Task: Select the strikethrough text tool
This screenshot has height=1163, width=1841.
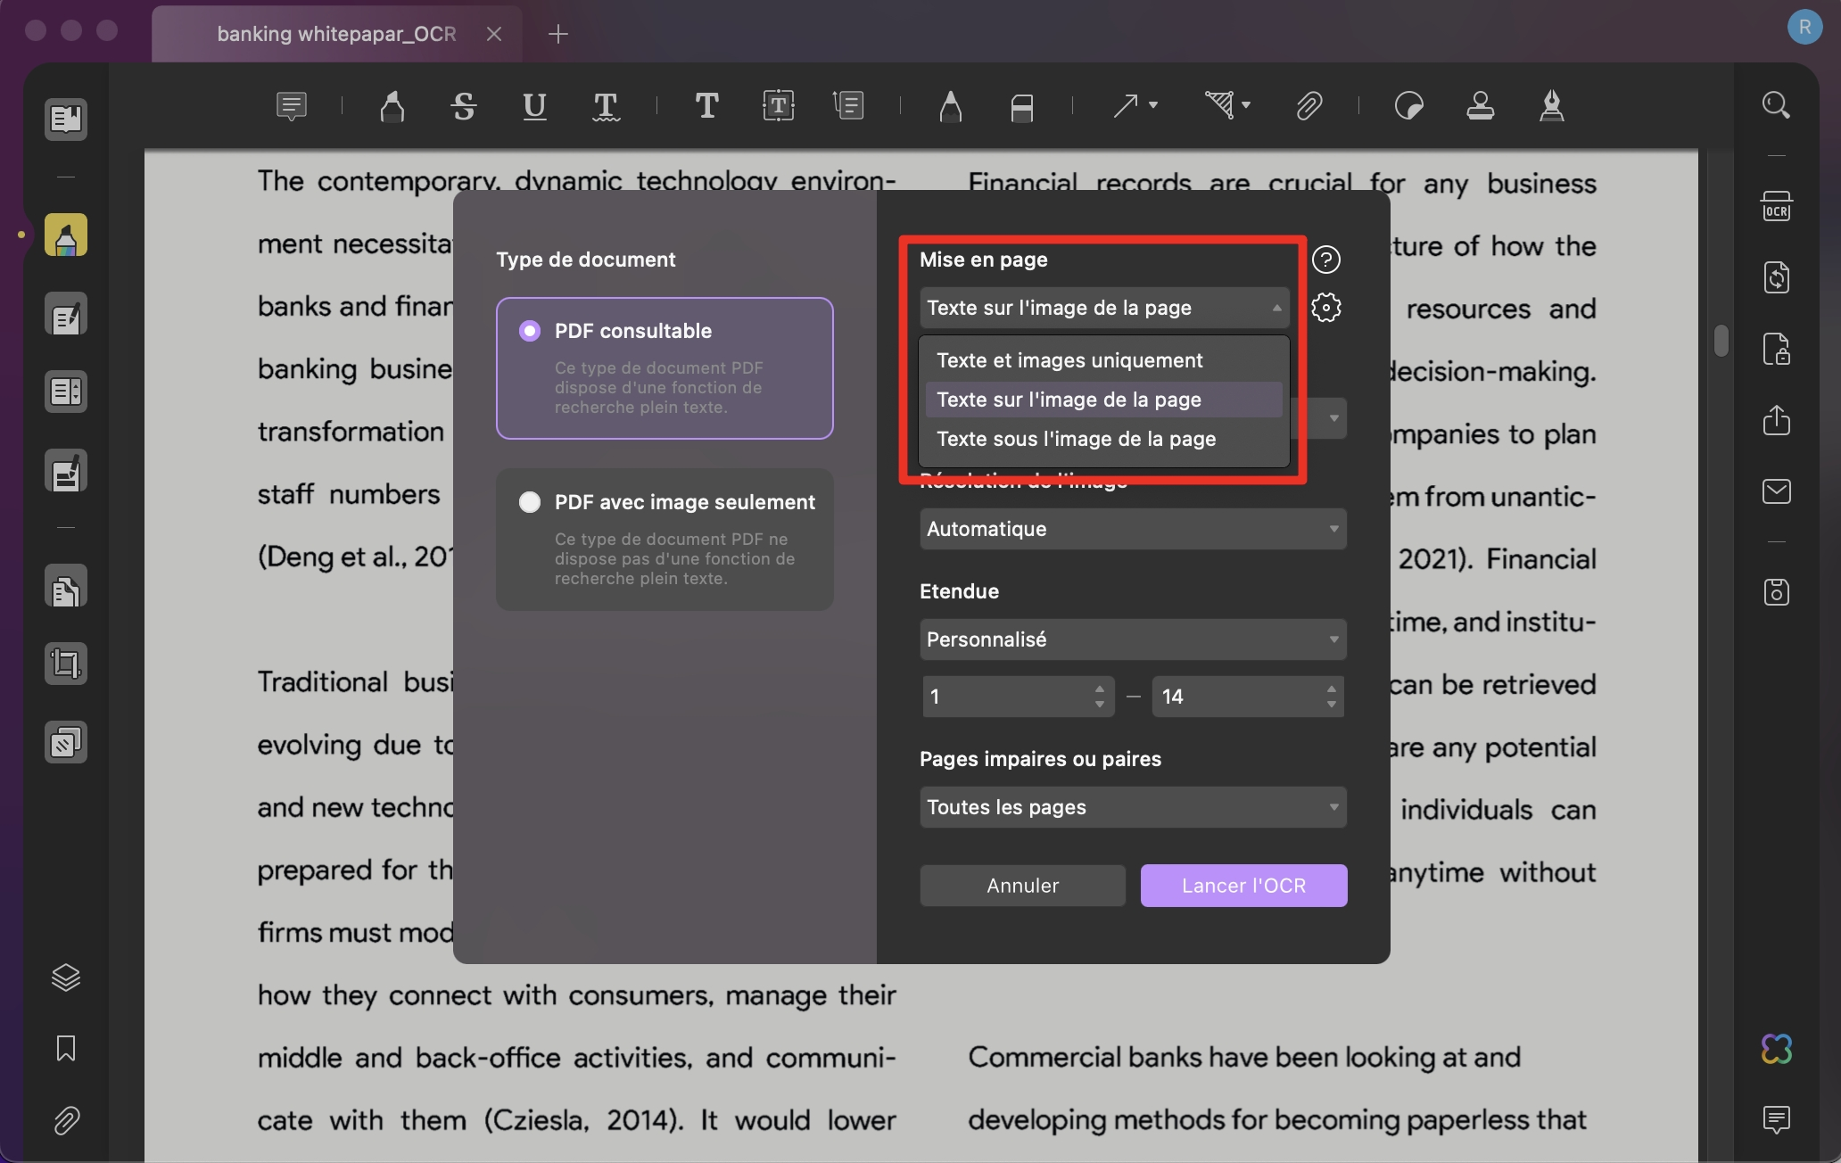Action: 463,106
